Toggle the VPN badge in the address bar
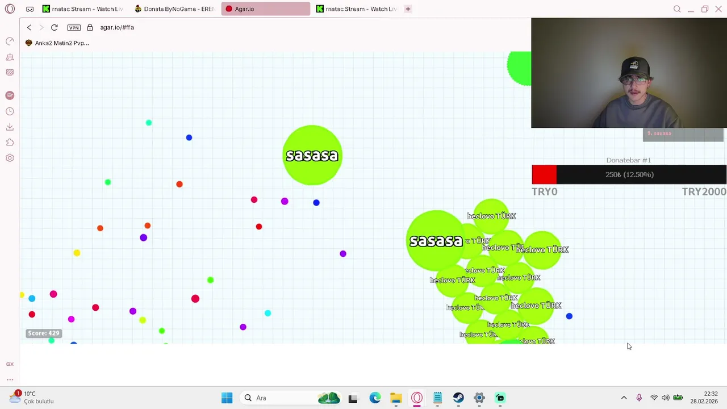 pos(74,27)
